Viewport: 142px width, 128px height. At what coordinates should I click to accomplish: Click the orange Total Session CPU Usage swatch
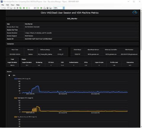[x=16, y=98]
